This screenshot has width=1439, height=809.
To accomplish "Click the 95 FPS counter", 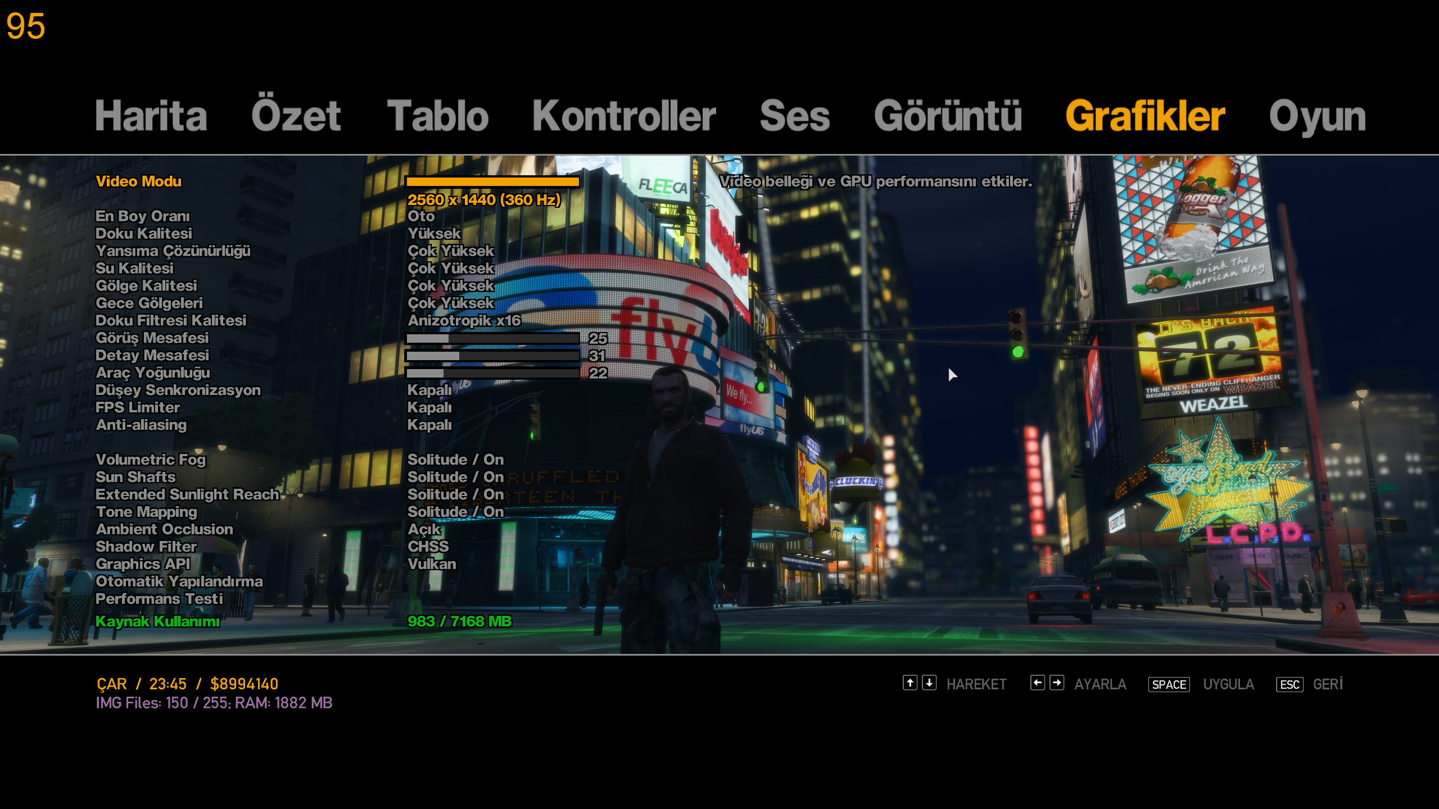I will click(25, 26).
